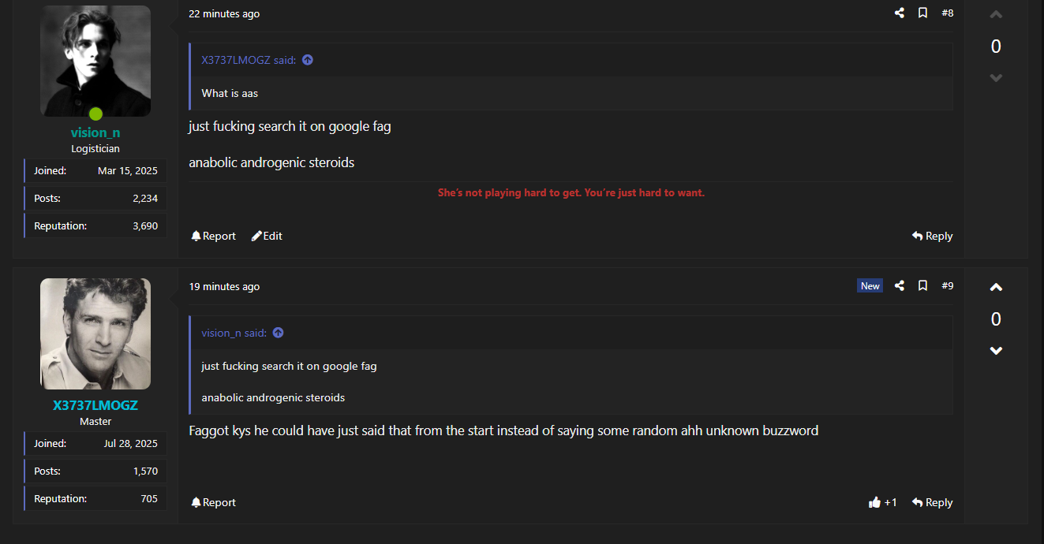Click share icon on post #8
The width and height of the screenshot is (1044, 544).
pyautogui.click(x=900, y=13)
